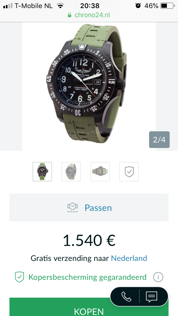Open the shield checkmark thumbnail

click(129, 172)
